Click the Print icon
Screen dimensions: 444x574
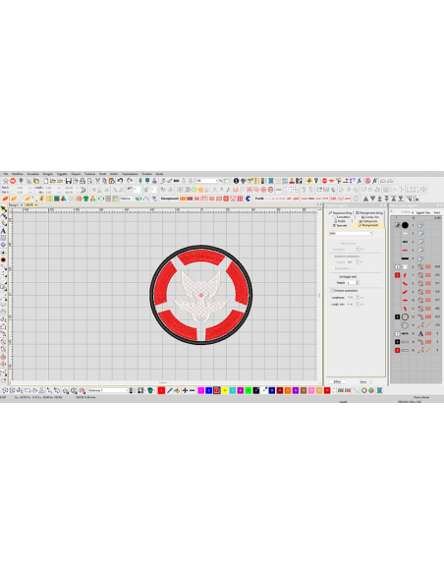tap(83, 181)
